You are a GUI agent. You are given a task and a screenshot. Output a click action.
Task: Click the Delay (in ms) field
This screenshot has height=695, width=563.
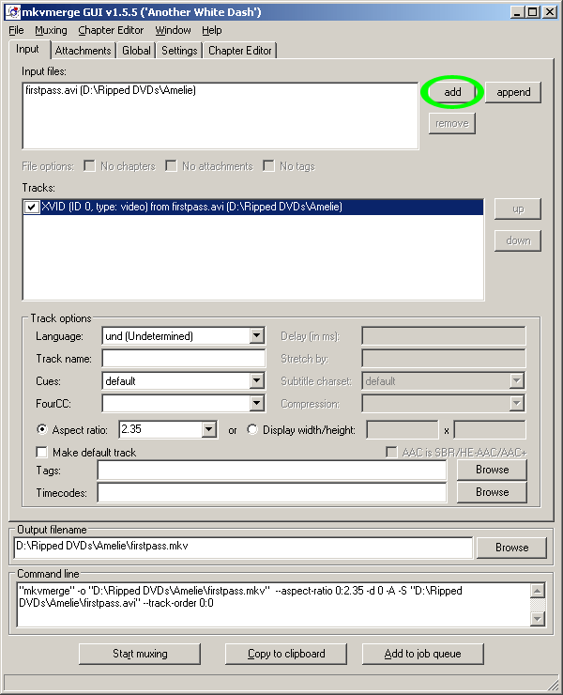tap(444, 336)
